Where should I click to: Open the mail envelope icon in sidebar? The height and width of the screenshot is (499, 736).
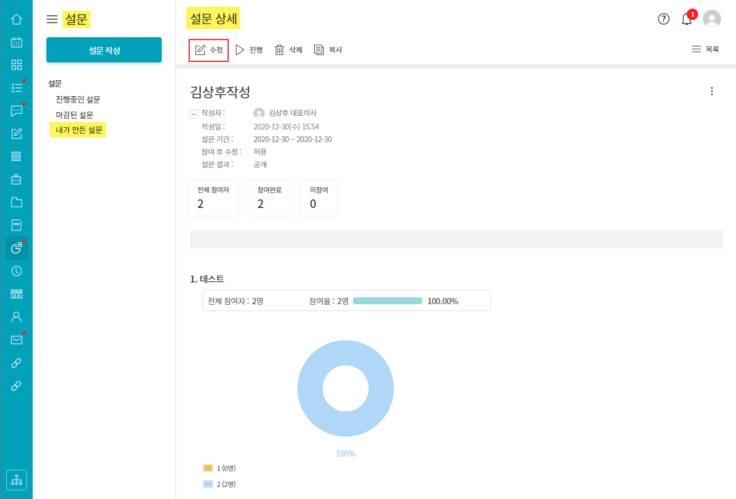tap(17, 340)
